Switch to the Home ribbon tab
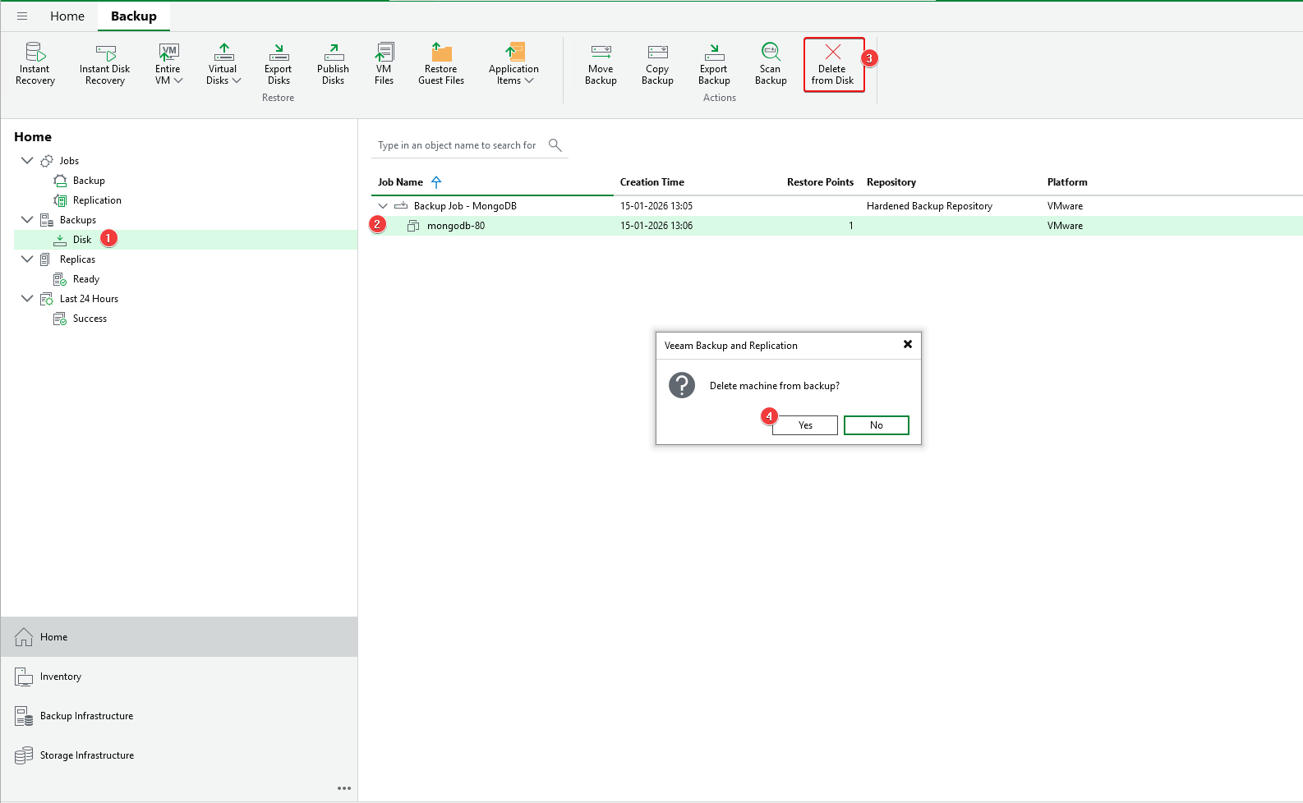Screen dimensions: 1303x803 pos(67,16)
